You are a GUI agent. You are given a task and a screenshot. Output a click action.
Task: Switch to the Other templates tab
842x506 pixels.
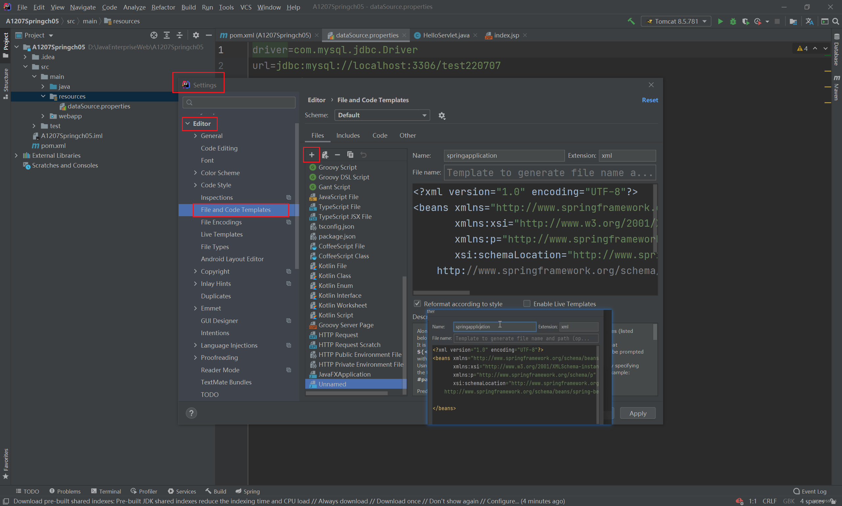coord(408,135)
